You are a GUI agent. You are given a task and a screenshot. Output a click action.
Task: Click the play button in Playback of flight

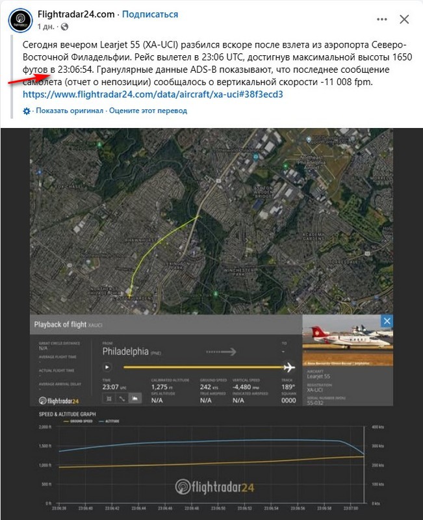tap(107, 367)
